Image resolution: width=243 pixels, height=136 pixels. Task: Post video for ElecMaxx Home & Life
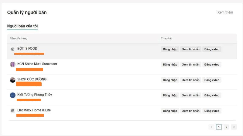click(212, 111)
